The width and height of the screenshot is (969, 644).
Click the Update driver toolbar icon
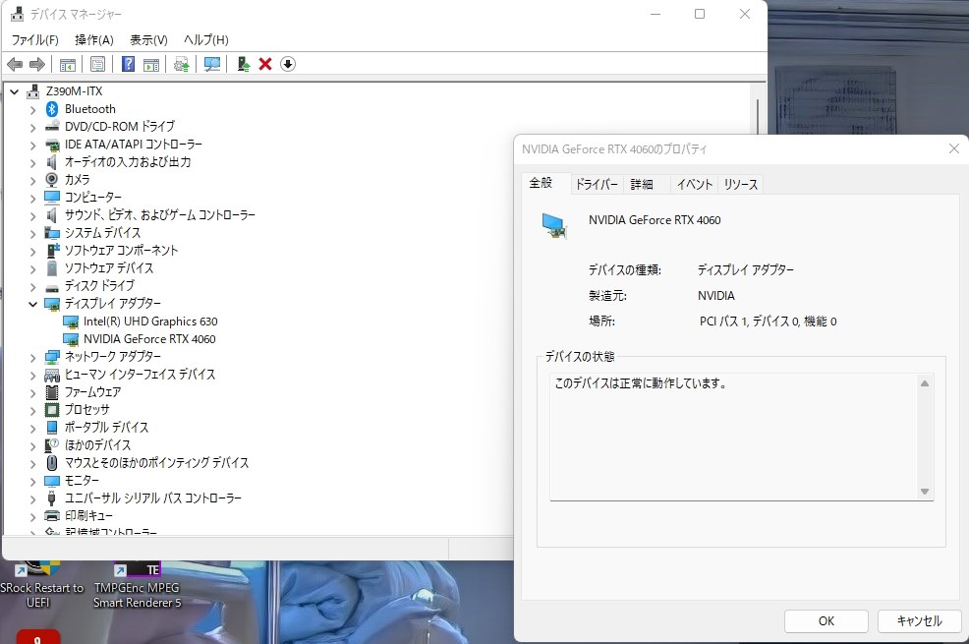tap(181, 64)
